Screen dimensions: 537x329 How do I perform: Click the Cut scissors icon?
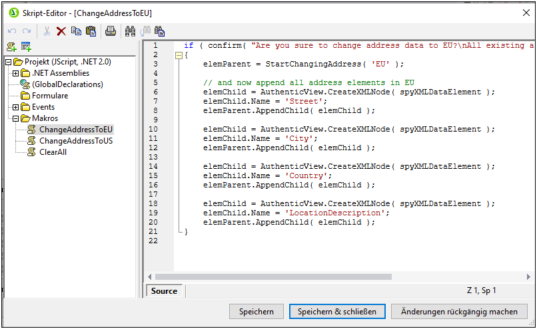pyautogui.click(x=47, y=31)
